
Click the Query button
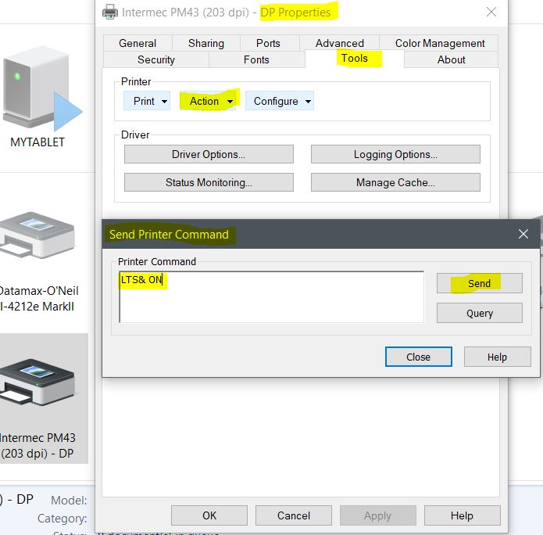coord(479,313)
